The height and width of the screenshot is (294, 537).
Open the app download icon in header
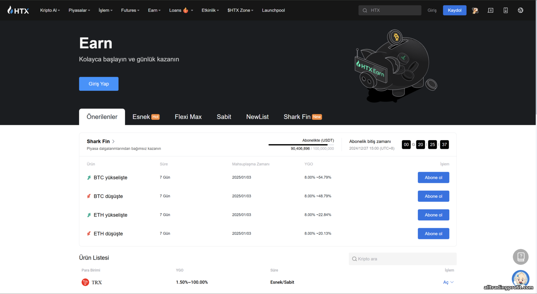coord(505,10)
